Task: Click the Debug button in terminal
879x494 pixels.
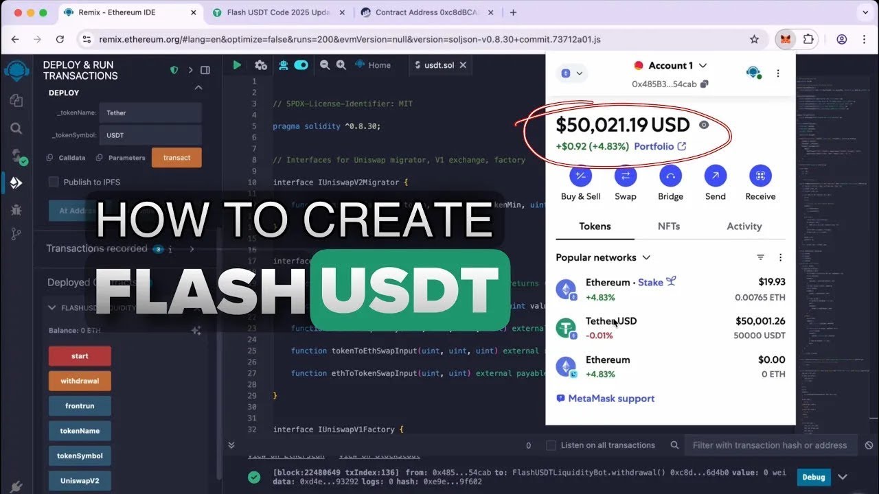Action: pos(814,477)
